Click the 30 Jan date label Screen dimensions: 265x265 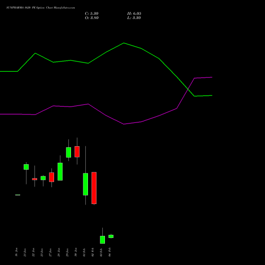pos(76,252)
